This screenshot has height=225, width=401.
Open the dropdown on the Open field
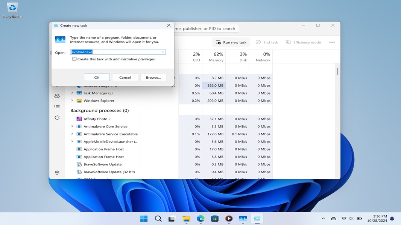point(163,52)
